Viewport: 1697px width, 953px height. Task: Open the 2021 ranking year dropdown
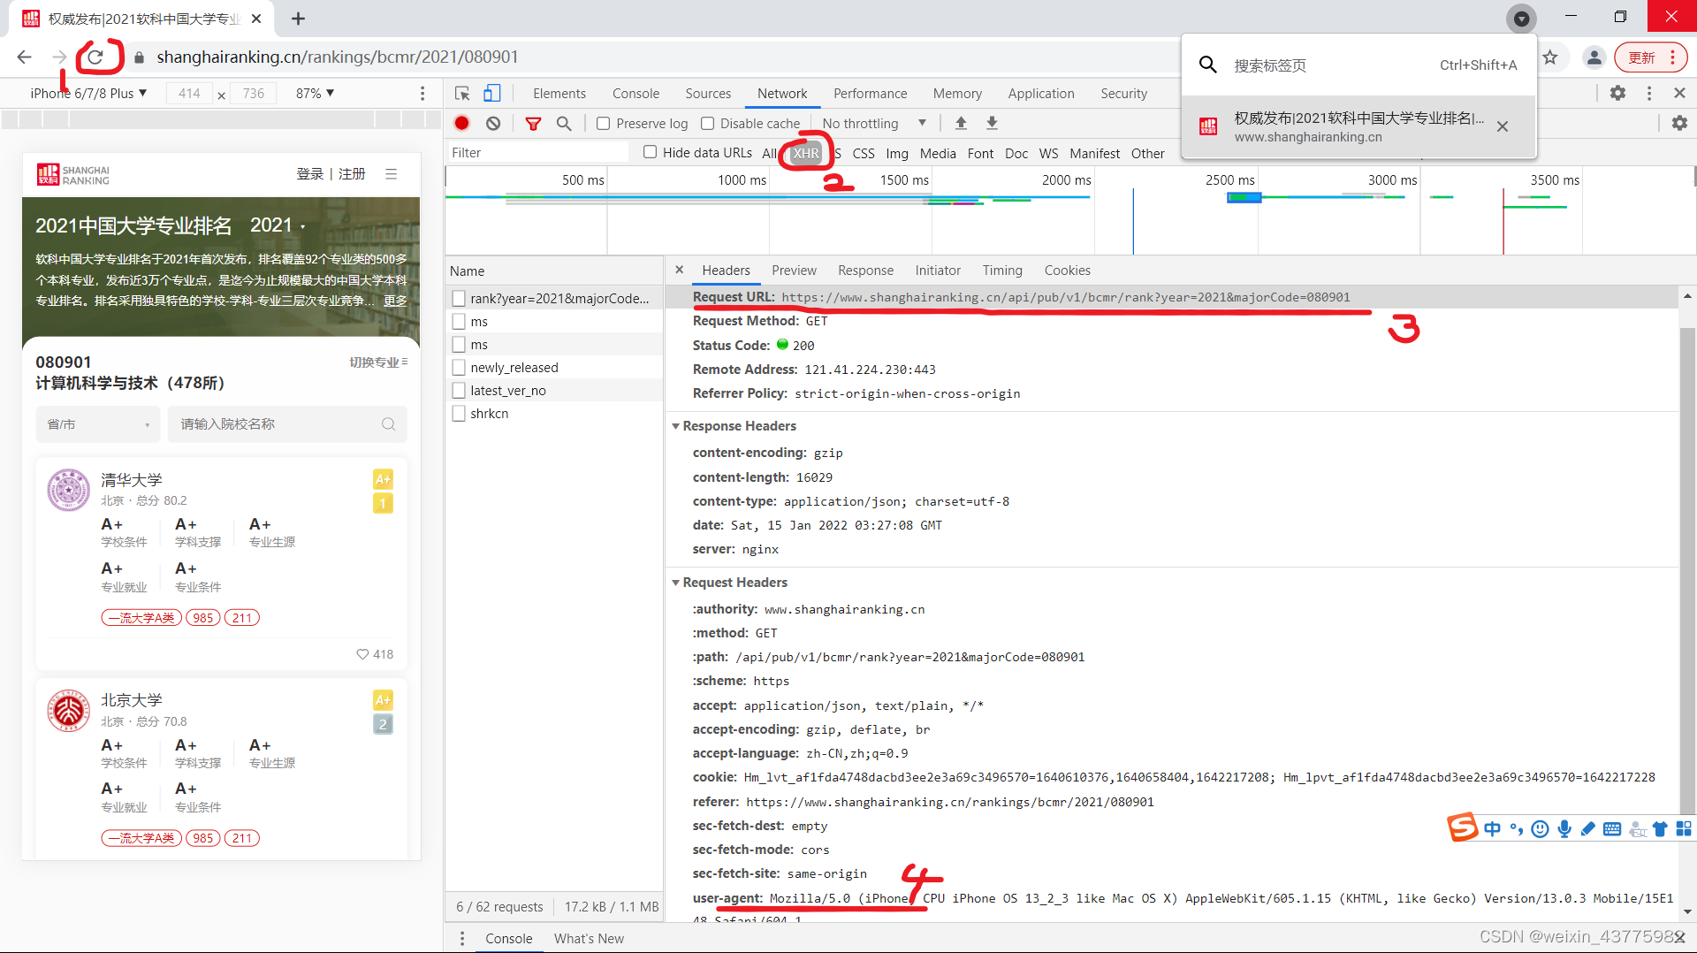[x=277, y=225]
